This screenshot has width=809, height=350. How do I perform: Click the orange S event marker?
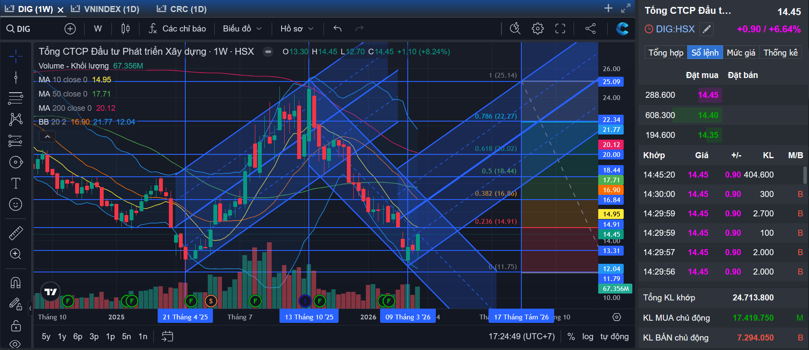coord(211,301)
